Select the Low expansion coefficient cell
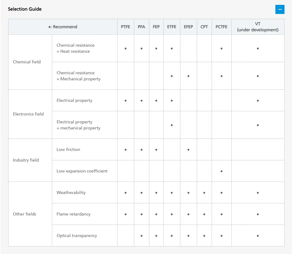293x254 pixels. click(82, 171)
